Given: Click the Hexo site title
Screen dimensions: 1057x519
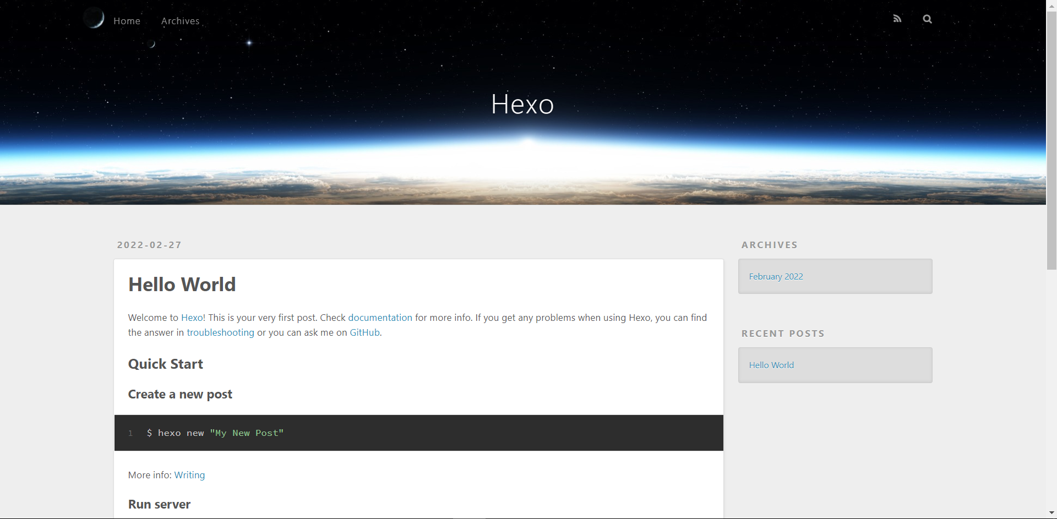Looking at the screenshot, I should [x=522, y=104].
